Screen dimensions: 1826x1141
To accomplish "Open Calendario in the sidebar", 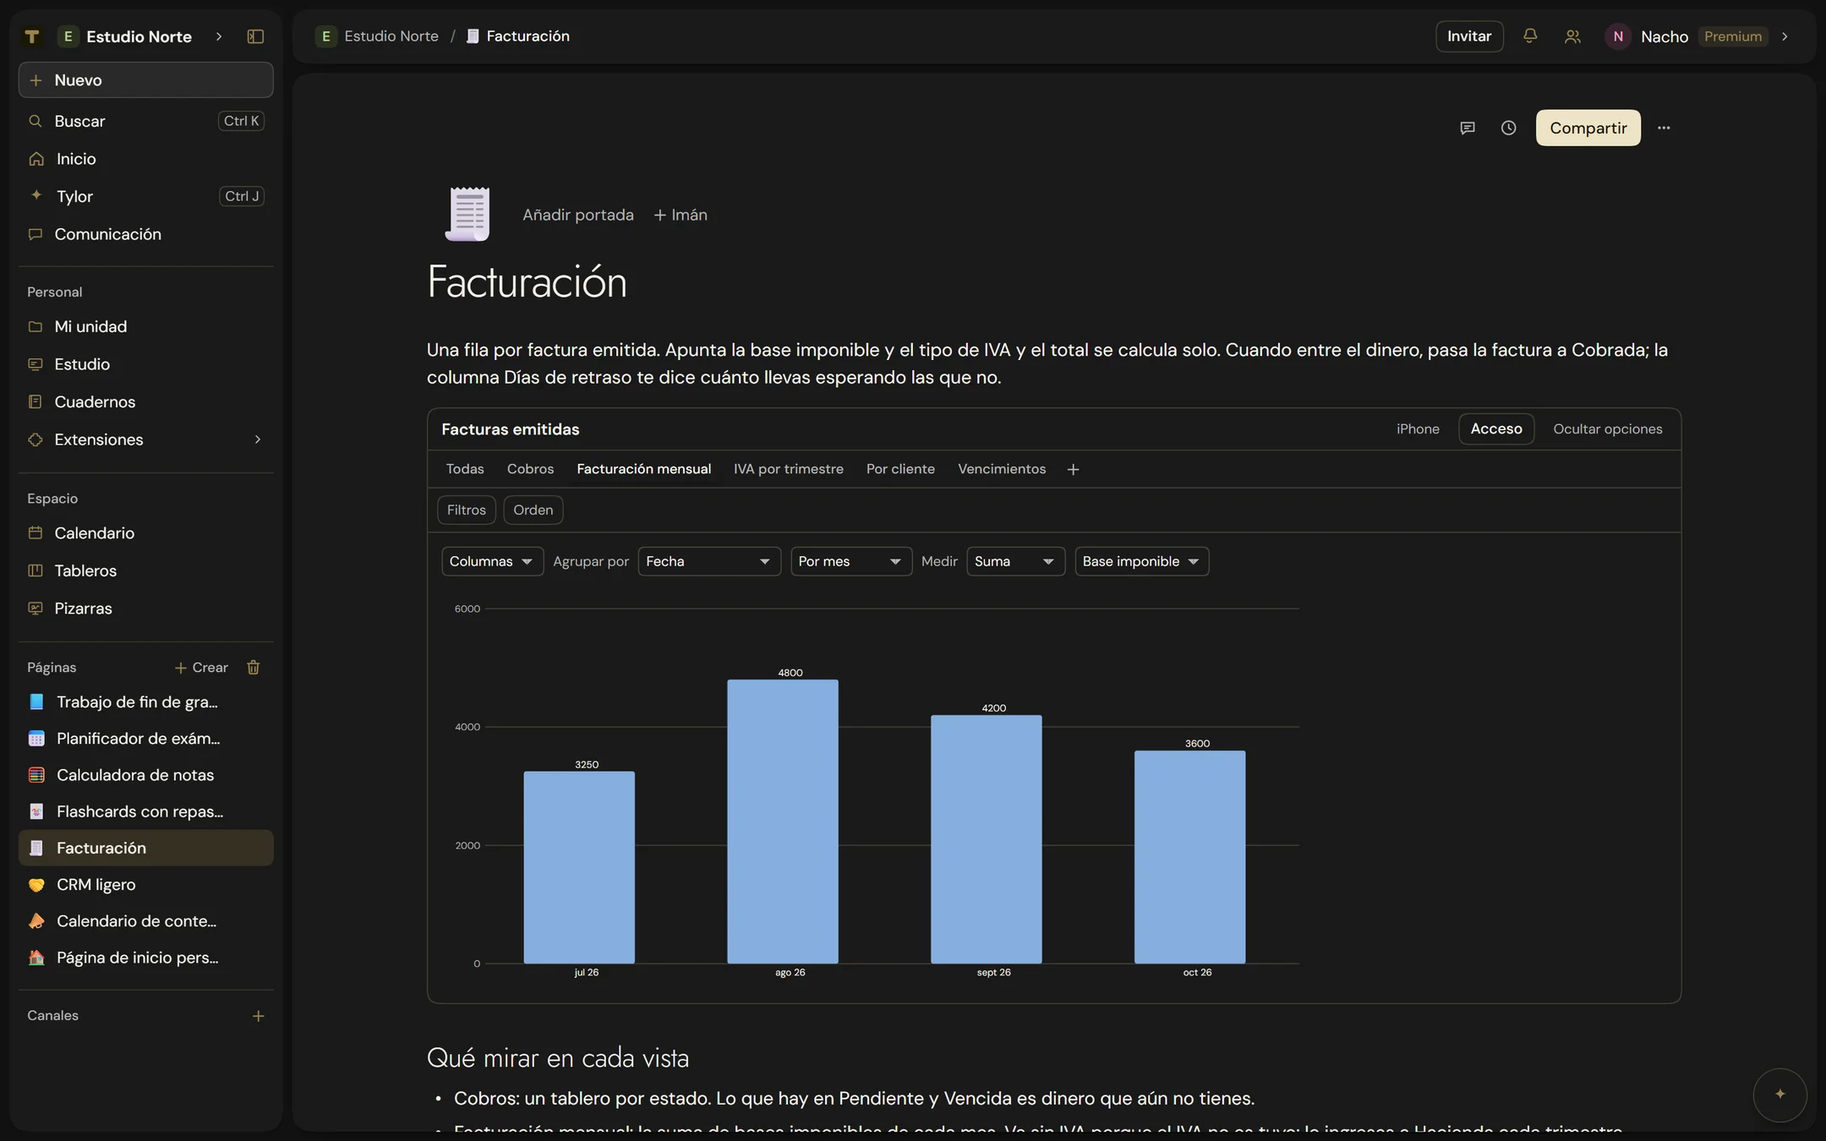I will [x=145, y=533].
